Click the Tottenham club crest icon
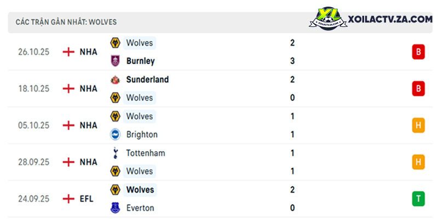 115,153
